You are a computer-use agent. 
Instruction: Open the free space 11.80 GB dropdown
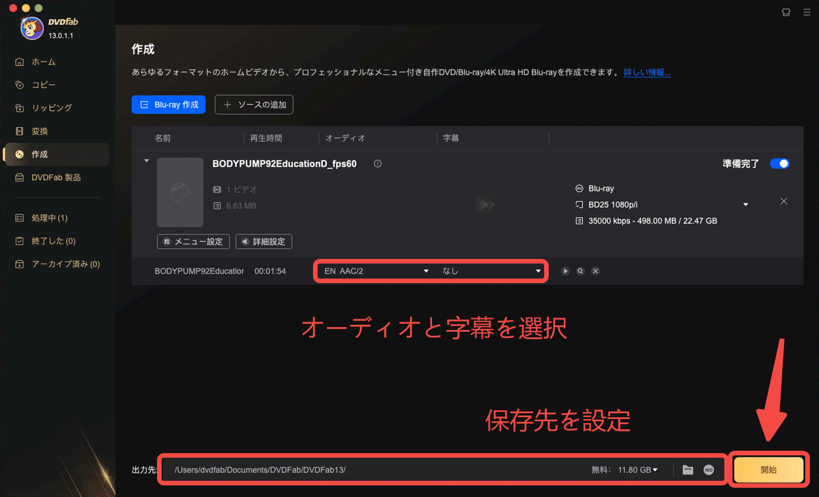[637, 470]
